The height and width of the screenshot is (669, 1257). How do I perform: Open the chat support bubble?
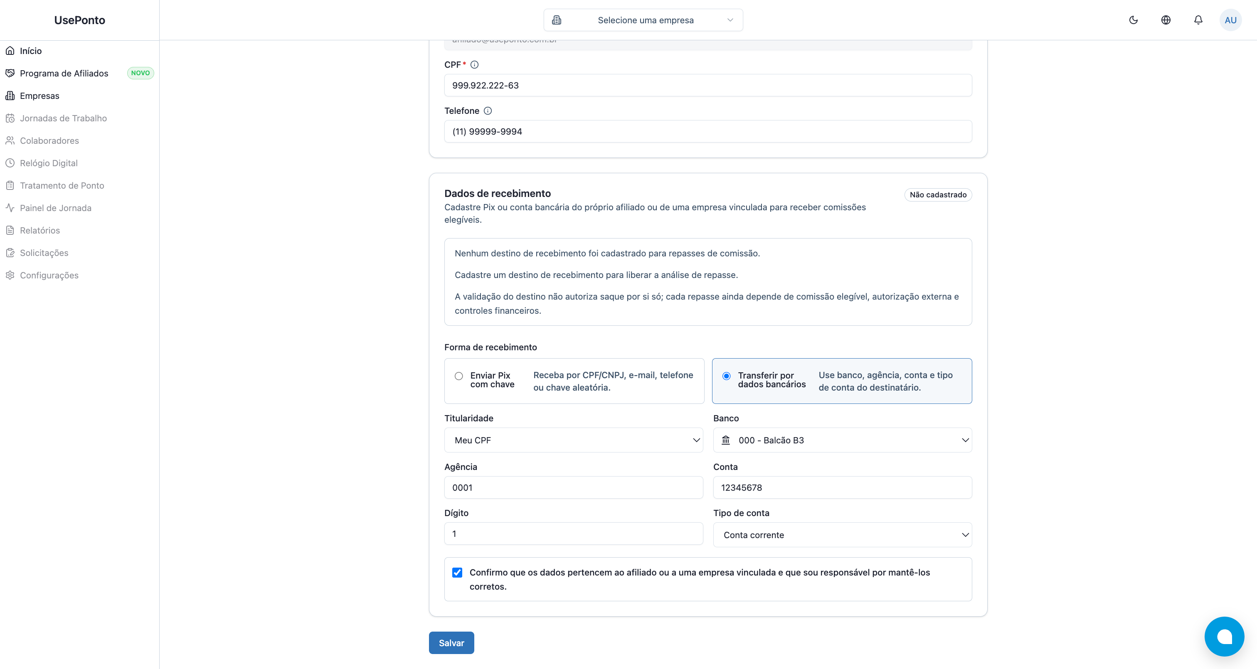(1224, 636)
